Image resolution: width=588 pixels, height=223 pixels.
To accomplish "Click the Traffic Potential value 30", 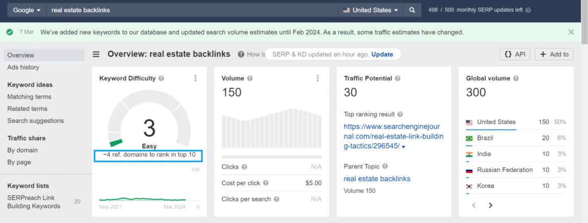I will (x=351, y=93).
